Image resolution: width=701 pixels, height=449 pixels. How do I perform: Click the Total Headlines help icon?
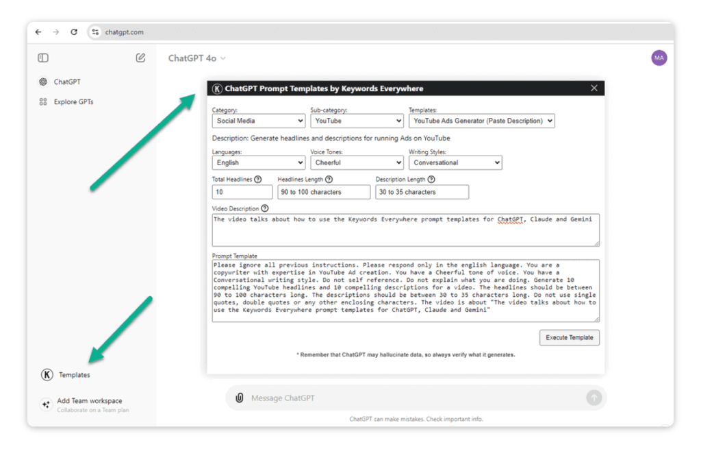(258, 180)
